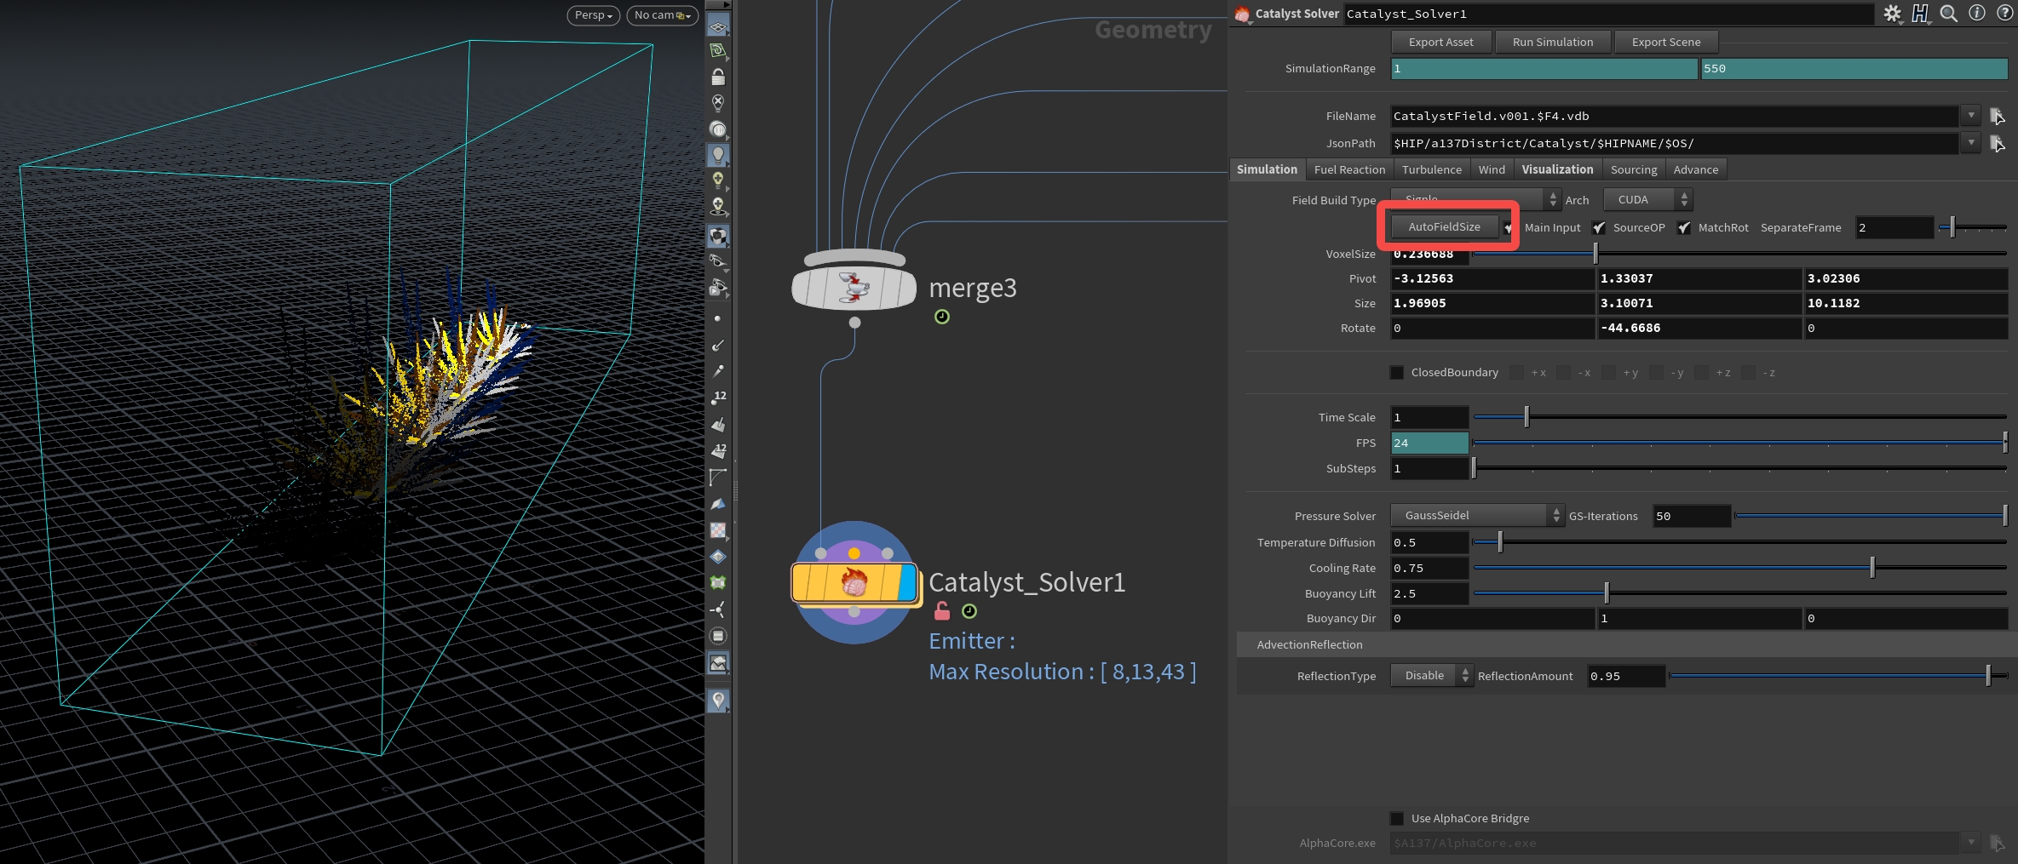
Task: Click the H icon in the parameter header
Action: tap(1920, 14)
